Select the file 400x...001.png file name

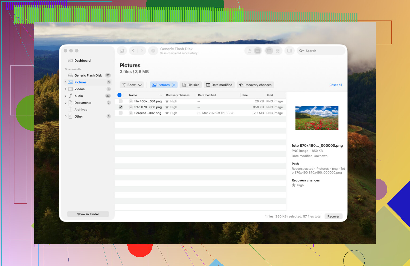coord(148,101)
